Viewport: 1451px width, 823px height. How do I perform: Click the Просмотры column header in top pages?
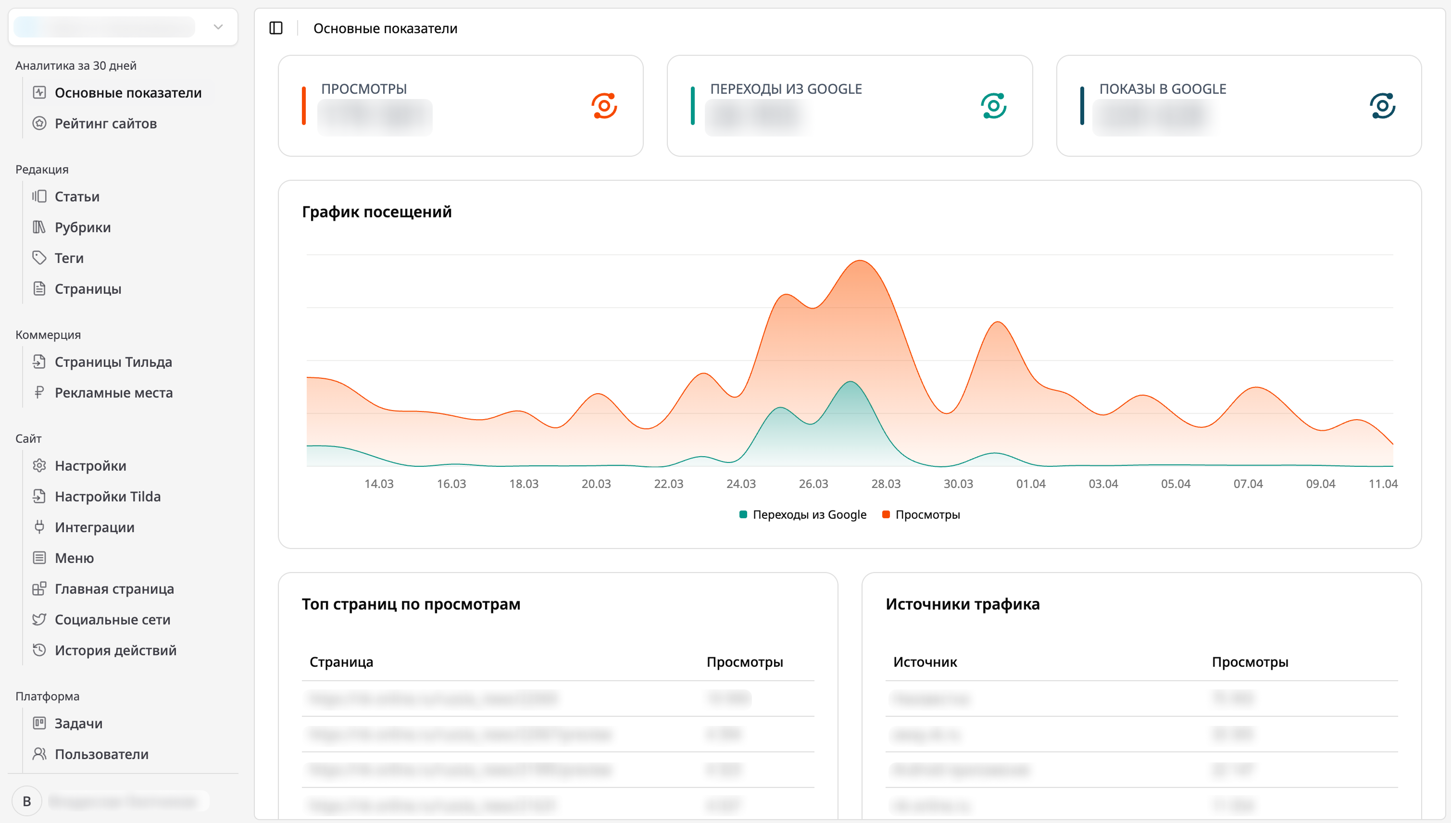tap(744, 662)
